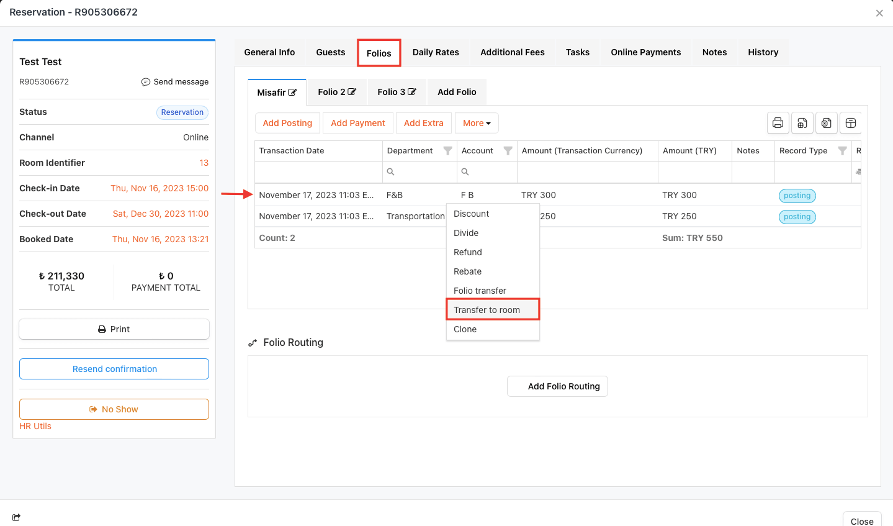
Task: Open the Record Type column filter
Action: click(842, 151)
